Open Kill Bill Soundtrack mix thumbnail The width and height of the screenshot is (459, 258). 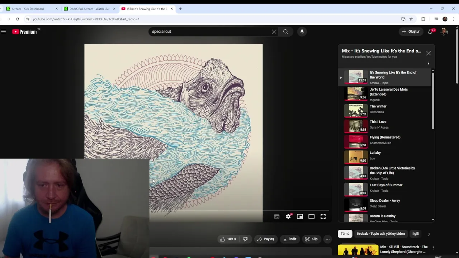pos(358,250)
